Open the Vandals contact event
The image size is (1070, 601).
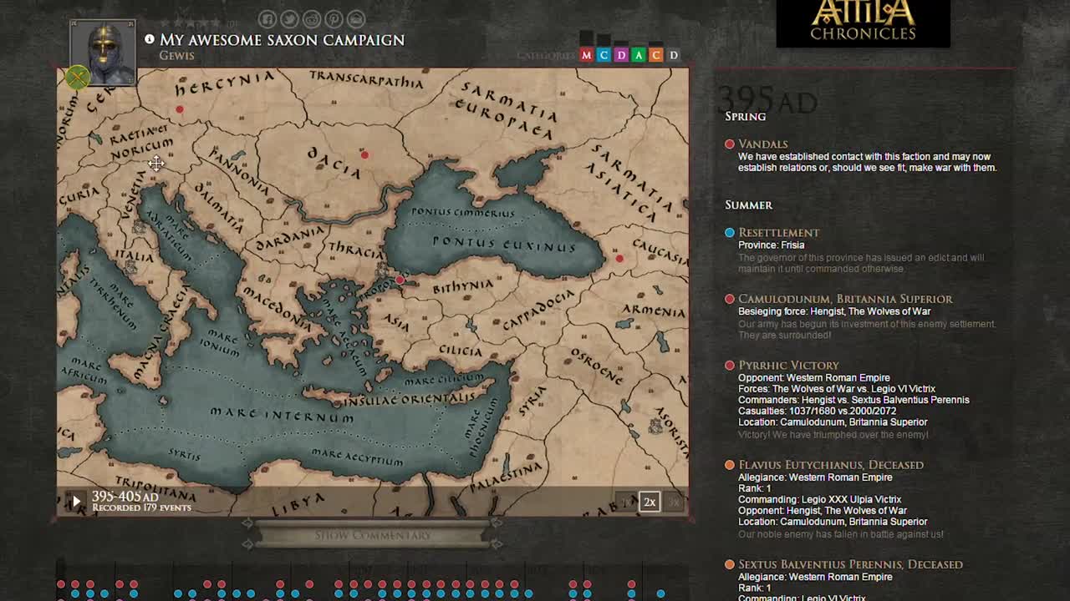coord(762,144)
